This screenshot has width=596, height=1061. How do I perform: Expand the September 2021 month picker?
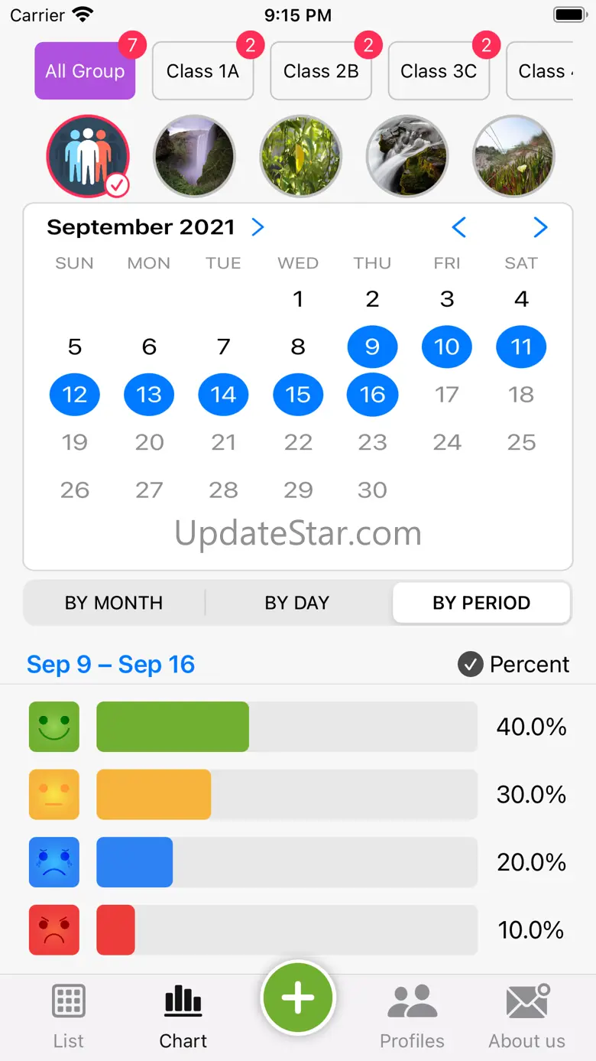click(x=258, y=227)
